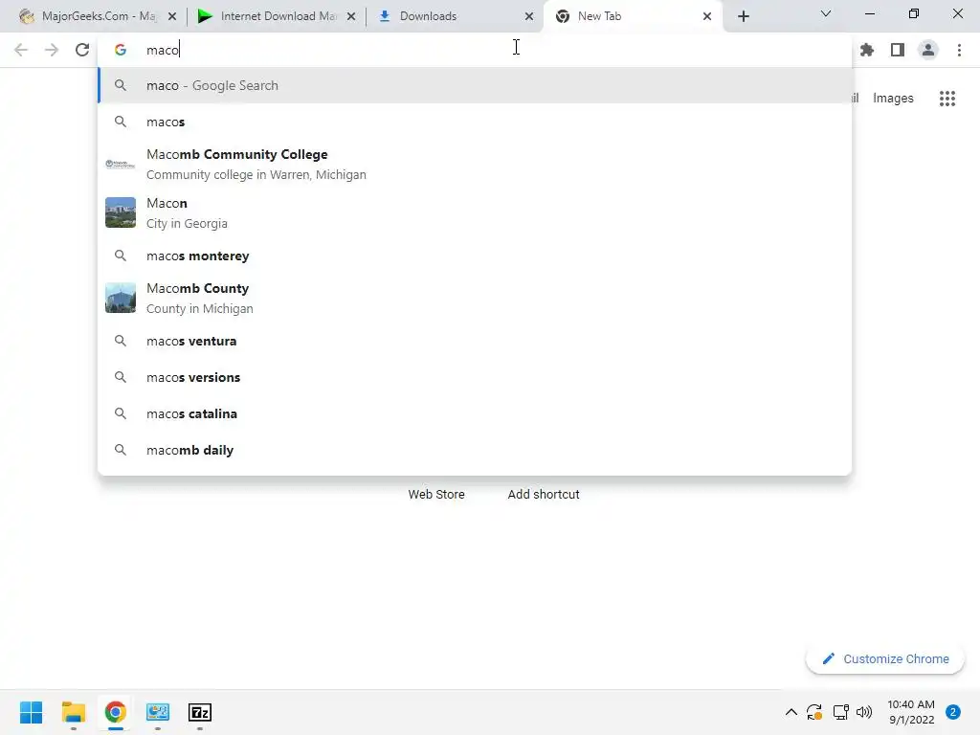Click the Macomb County thumbnail image
The height and width of the screenshot is (735, 980).
click(121, 298)
